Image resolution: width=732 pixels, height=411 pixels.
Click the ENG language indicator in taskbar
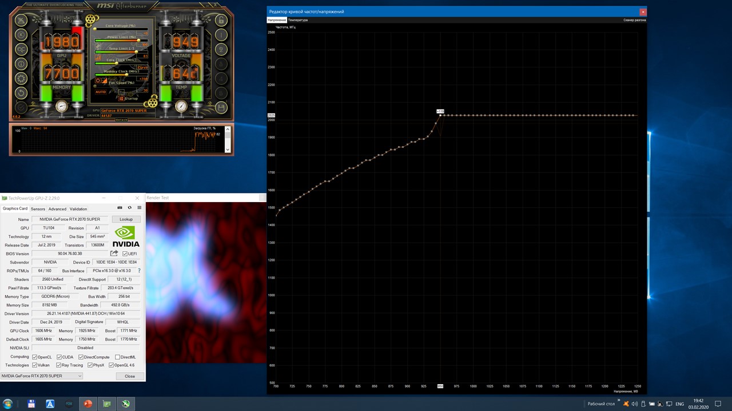pos(680,404)
